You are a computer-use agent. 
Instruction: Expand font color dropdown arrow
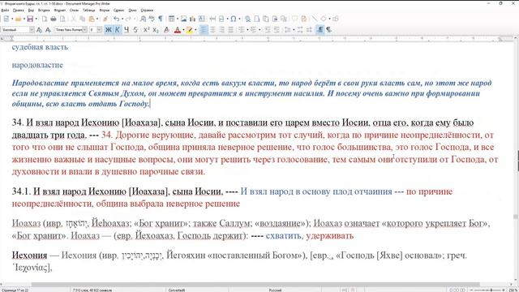pos(183,30)
